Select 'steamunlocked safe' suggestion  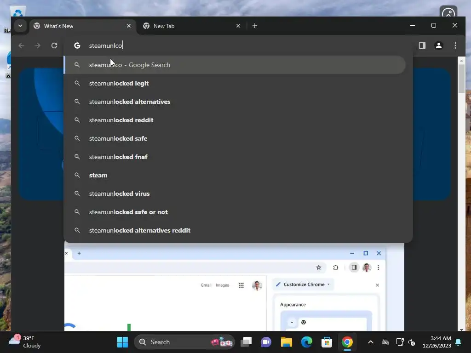tap(235, 138)
